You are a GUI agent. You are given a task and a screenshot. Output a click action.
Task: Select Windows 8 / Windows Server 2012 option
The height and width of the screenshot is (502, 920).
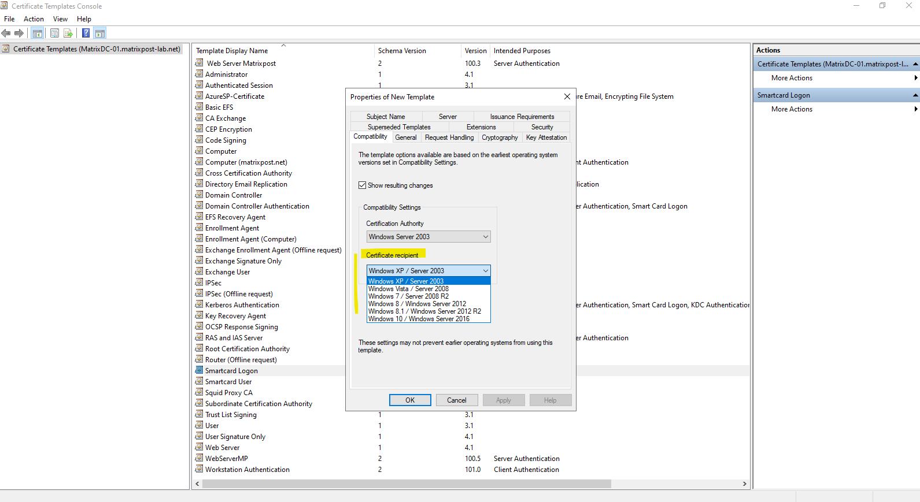point(428,304)
